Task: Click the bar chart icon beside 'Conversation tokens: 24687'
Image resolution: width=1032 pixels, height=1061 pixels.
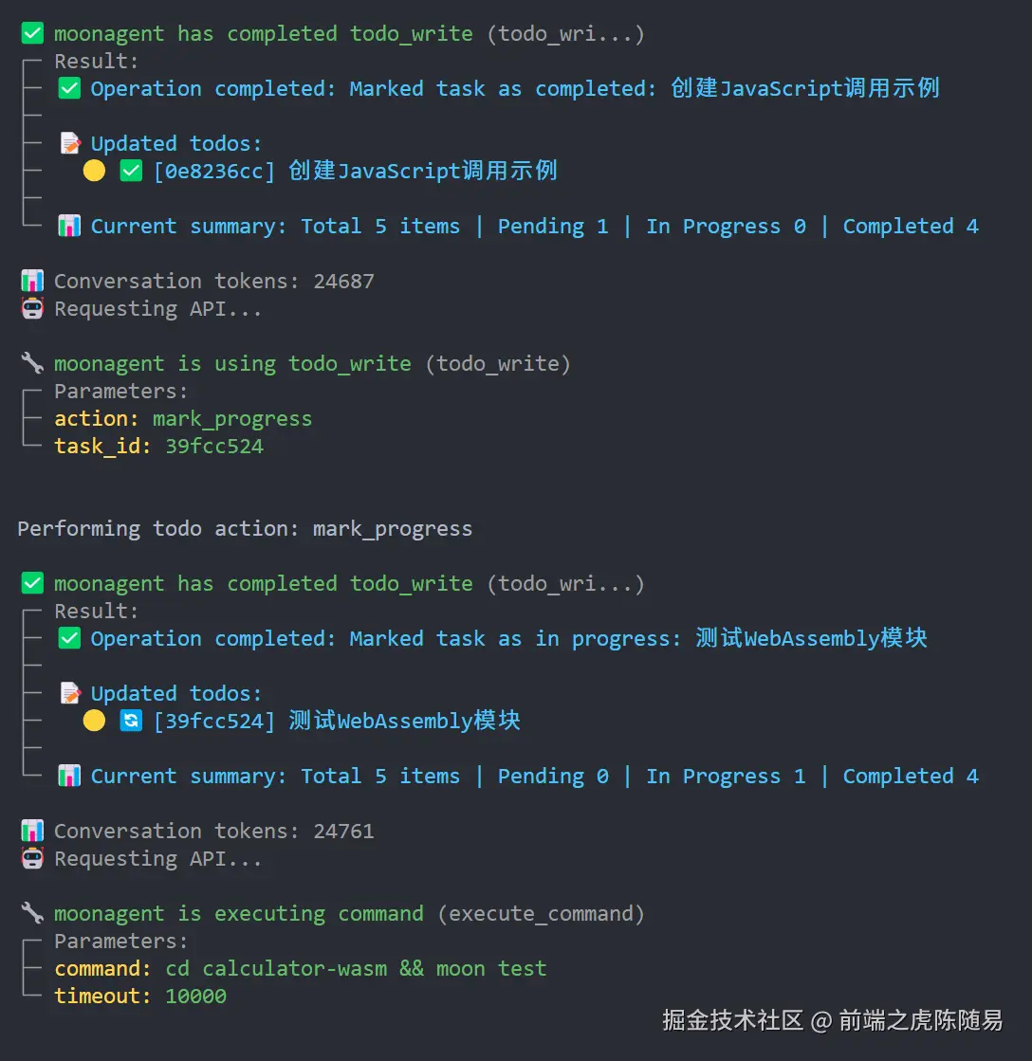Action: (32, 281)
